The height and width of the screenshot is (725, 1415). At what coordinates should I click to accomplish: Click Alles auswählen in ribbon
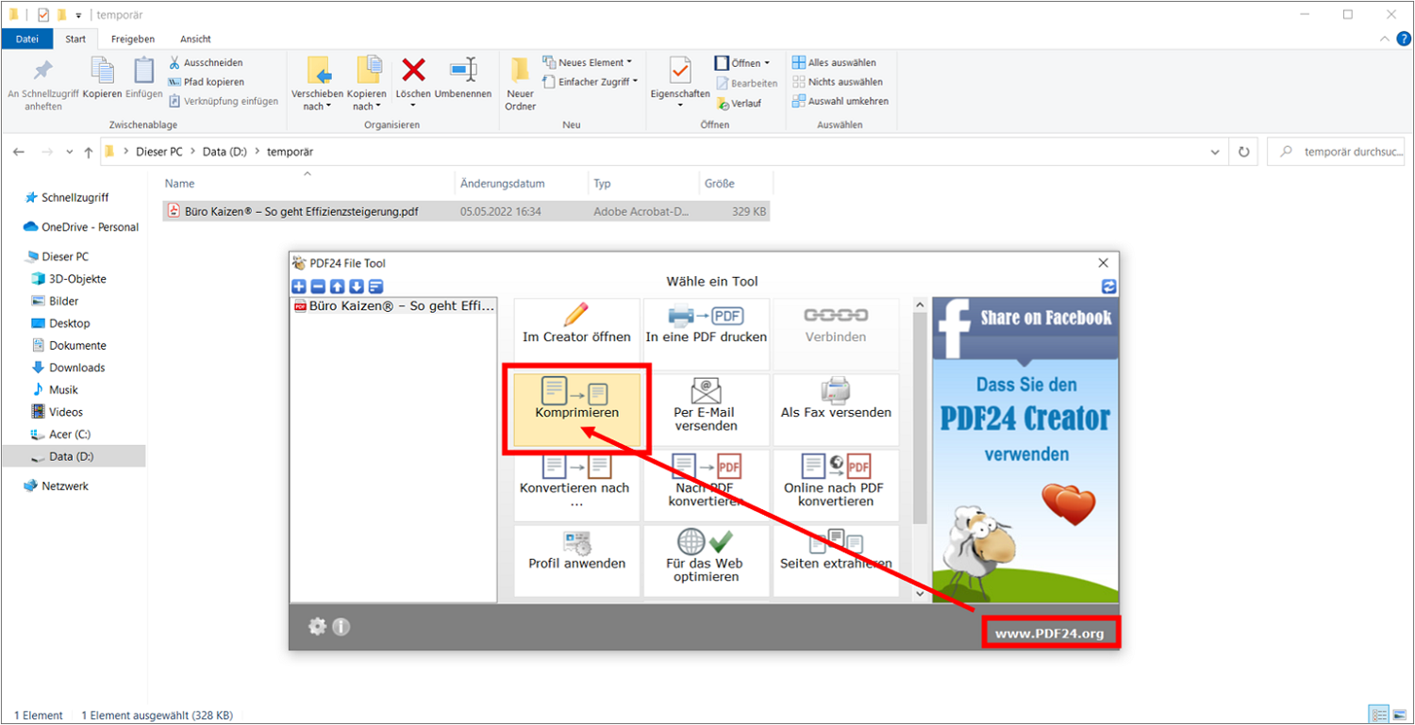tap(834, 62)
